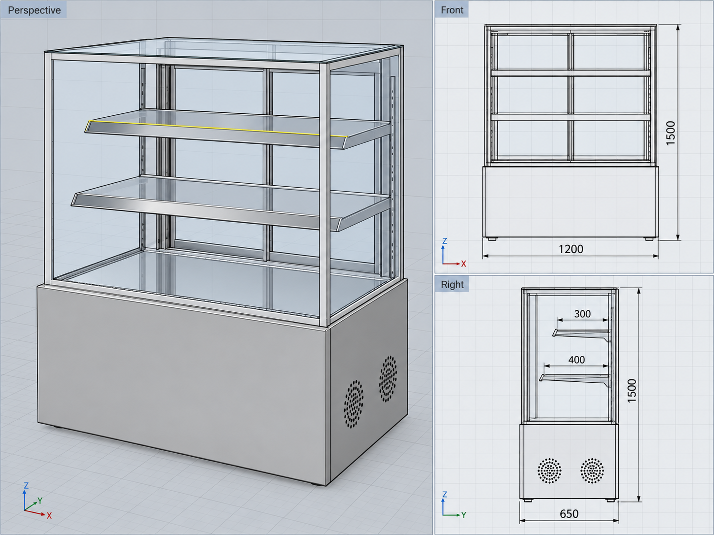Select the 650 depth dimension text
Viewport: 714px width, 535px height.
569,514
